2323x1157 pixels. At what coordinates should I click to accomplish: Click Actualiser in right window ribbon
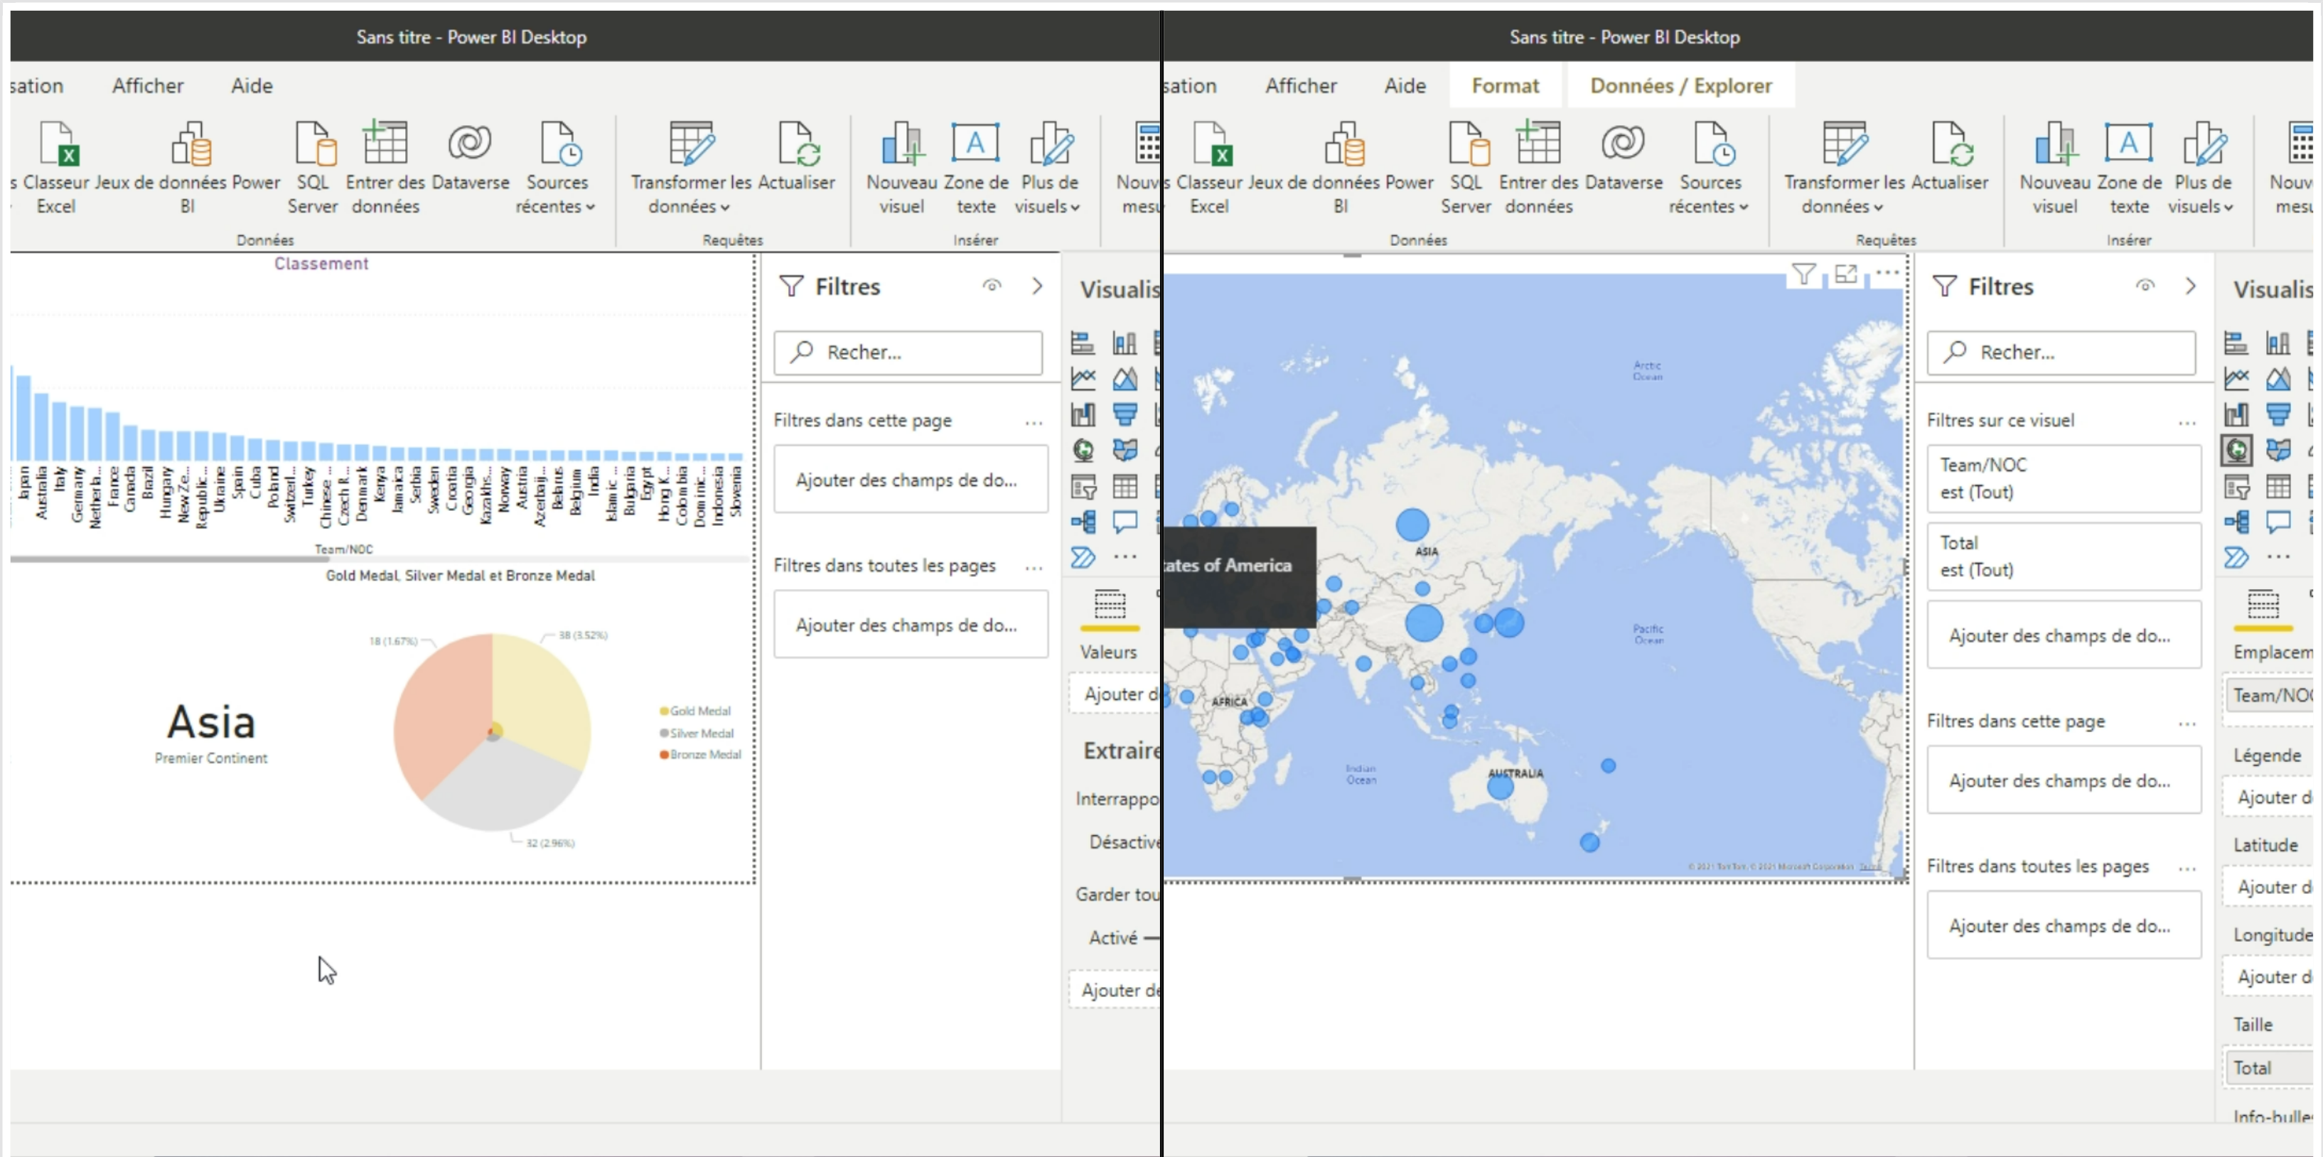[1950, 155]
